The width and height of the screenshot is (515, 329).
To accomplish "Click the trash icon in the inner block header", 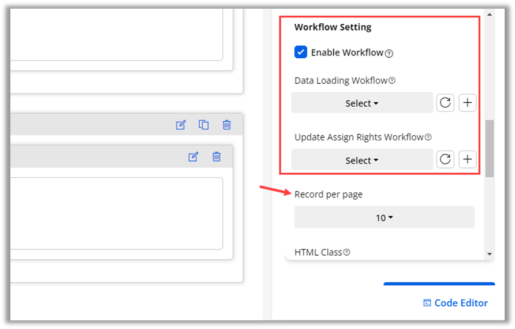I will point(217,156).
